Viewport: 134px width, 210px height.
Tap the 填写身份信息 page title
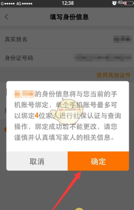point(69,17)
